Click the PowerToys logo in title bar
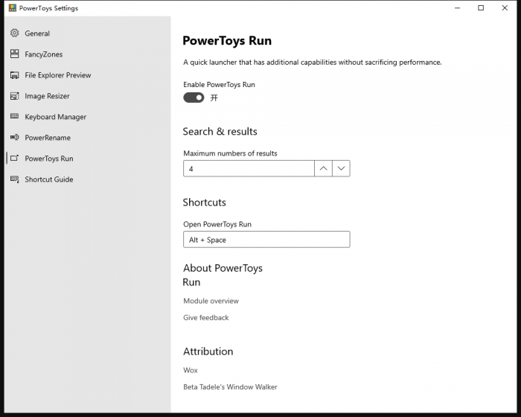 tap(13, 8)
